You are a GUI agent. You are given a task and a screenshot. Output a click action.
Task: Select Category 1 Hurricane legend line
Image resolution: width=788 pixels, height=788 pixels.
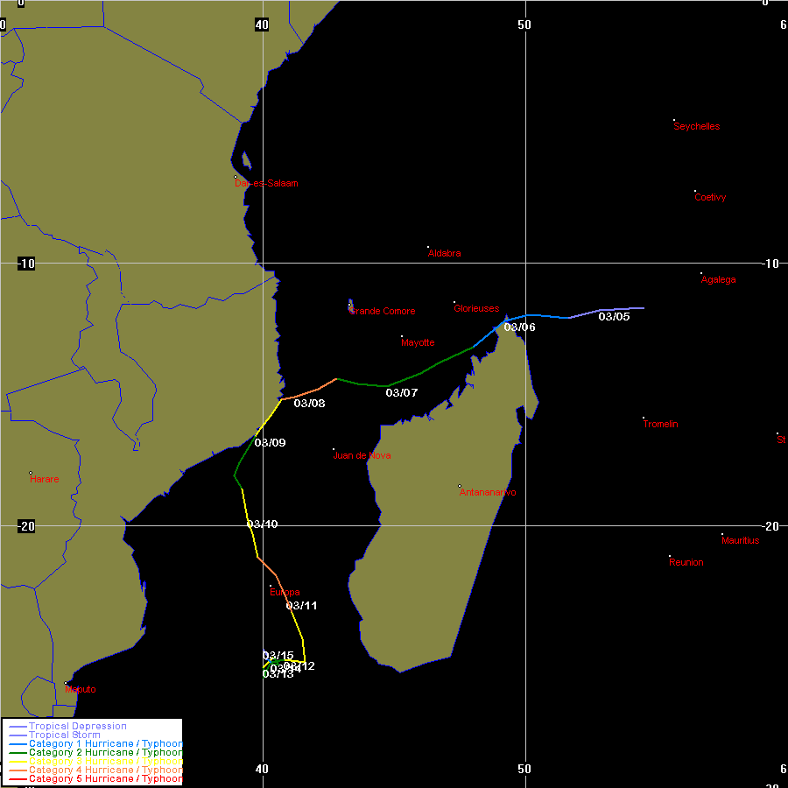click(x=17, y=743)
